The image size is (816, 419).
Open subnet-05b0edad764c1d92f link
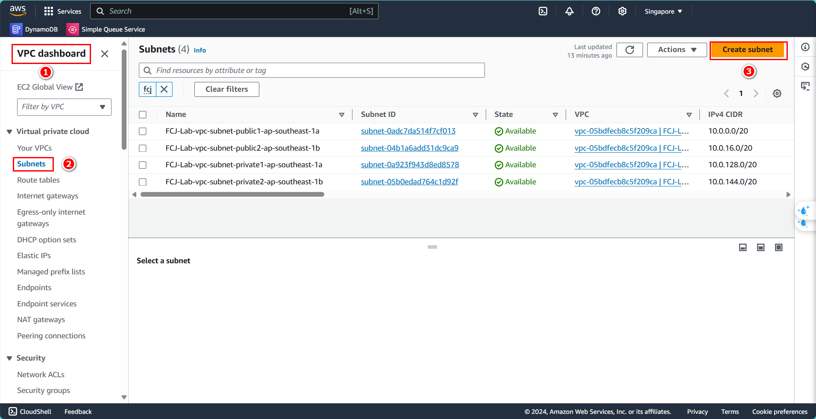[409, 182]
